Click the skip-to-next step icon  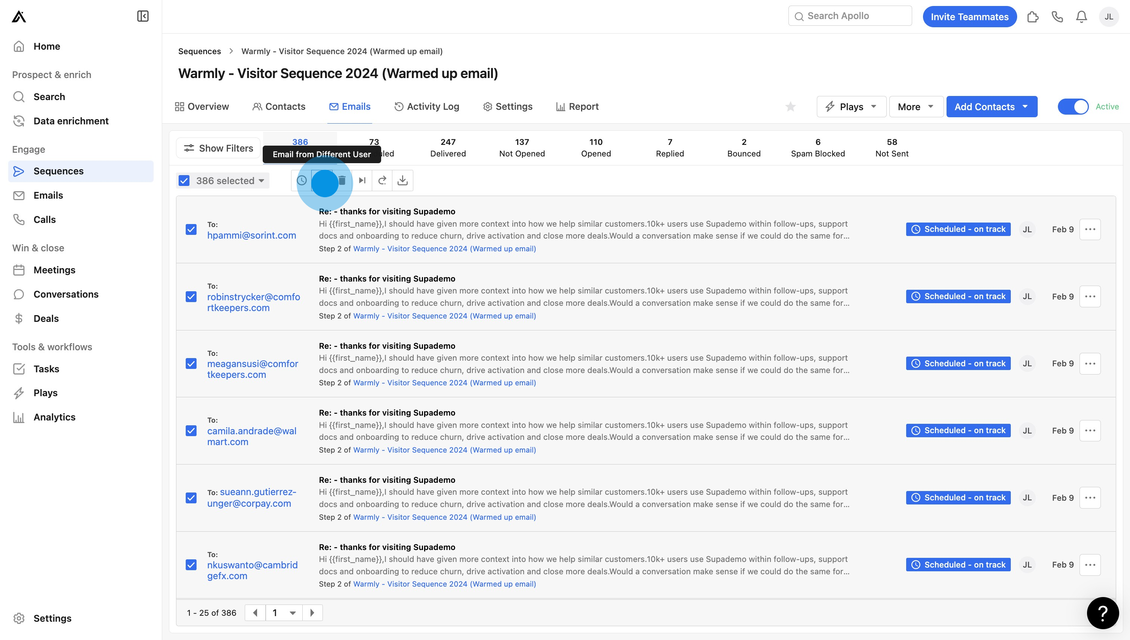[x=362, y=181]
